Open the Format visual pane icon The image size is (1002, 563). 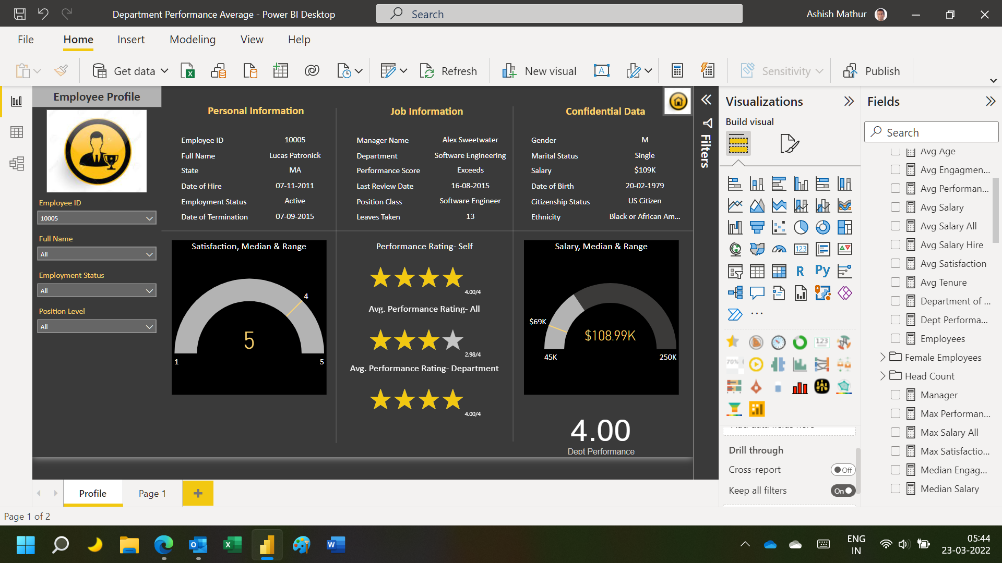point(789,143)
